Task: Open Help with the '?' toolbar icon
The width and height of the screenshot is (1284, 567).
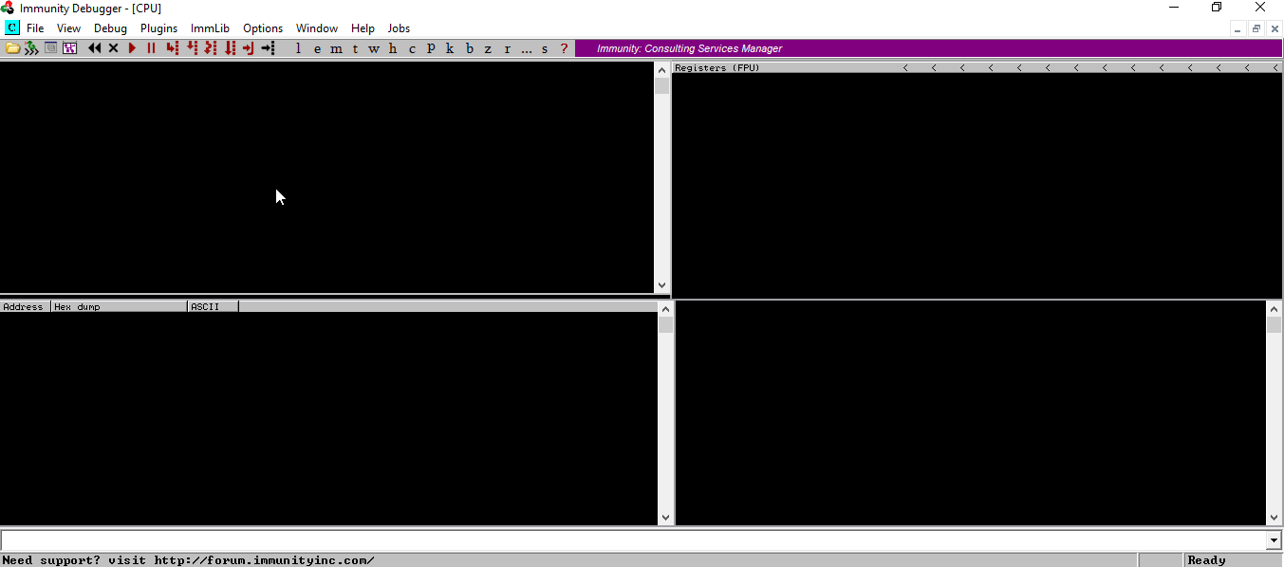Action: 564,47
